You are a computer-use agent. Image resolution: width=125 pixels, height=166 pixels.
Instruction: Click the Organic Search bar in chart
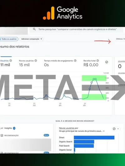point(84,142)
